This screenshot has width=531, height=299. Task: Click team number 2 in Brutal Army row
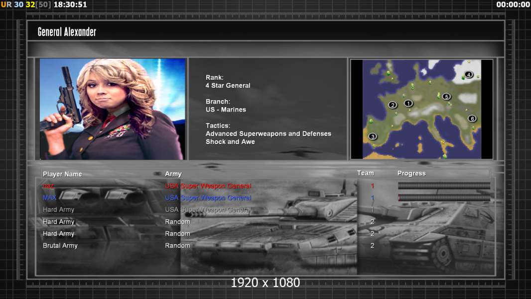click(x=372, y=246)
